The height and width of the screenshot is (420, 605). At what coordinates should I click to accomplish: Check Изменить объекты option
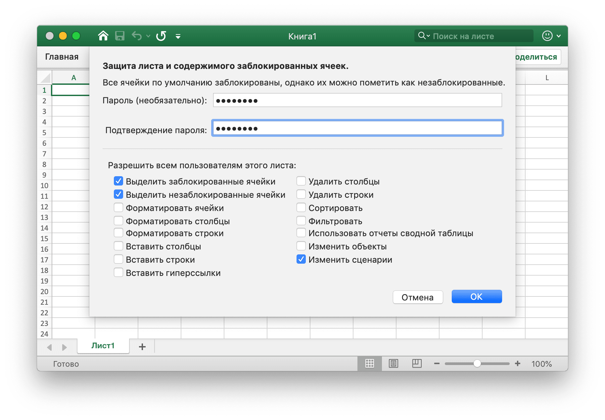click(x=301, y=246)
